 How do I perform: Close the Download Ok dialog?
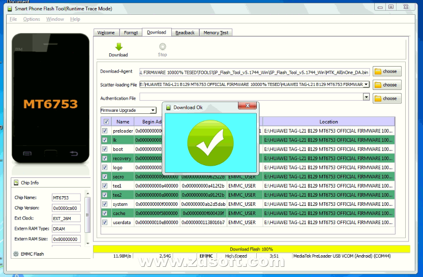[248, 105]
